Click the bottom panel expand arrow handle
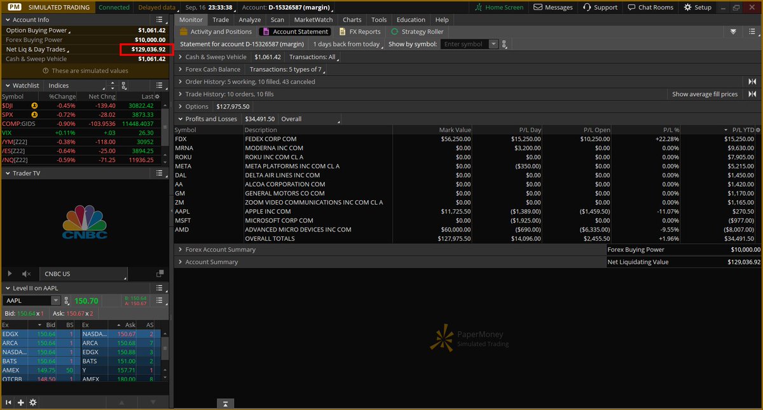The image size is (763, 410). pyautogui.click(x=225, y=403)
